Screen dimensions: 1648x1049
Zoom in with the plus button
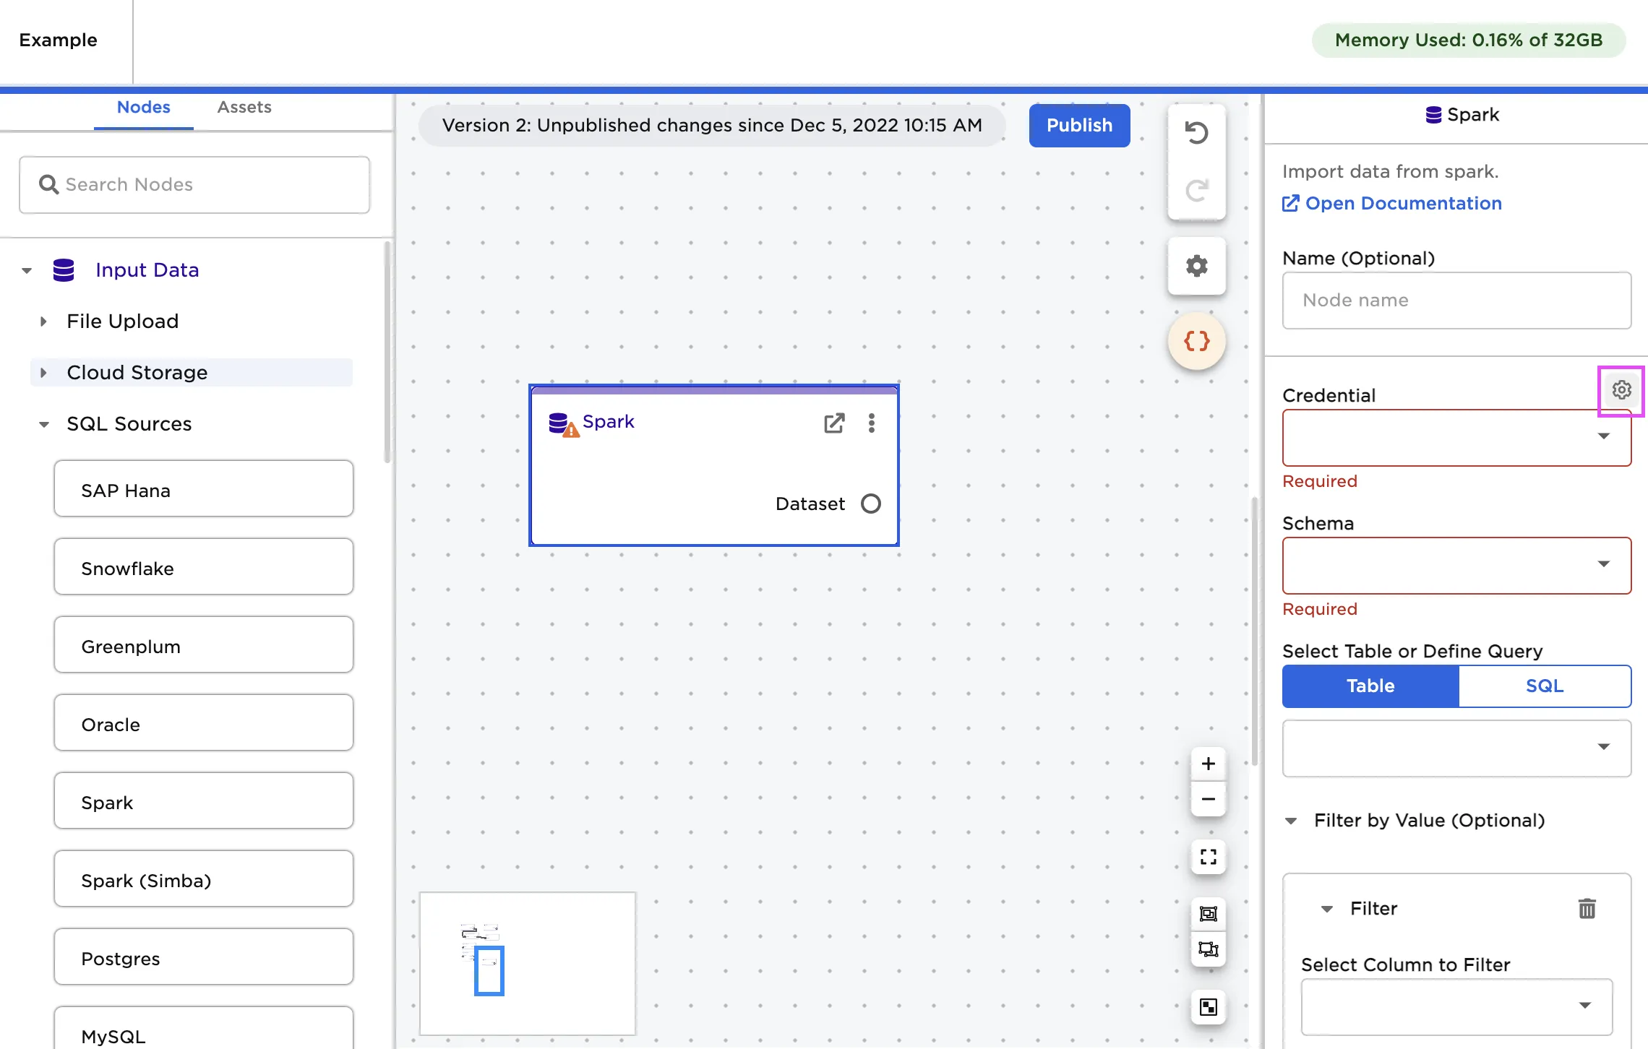[x=1208, y=764]
